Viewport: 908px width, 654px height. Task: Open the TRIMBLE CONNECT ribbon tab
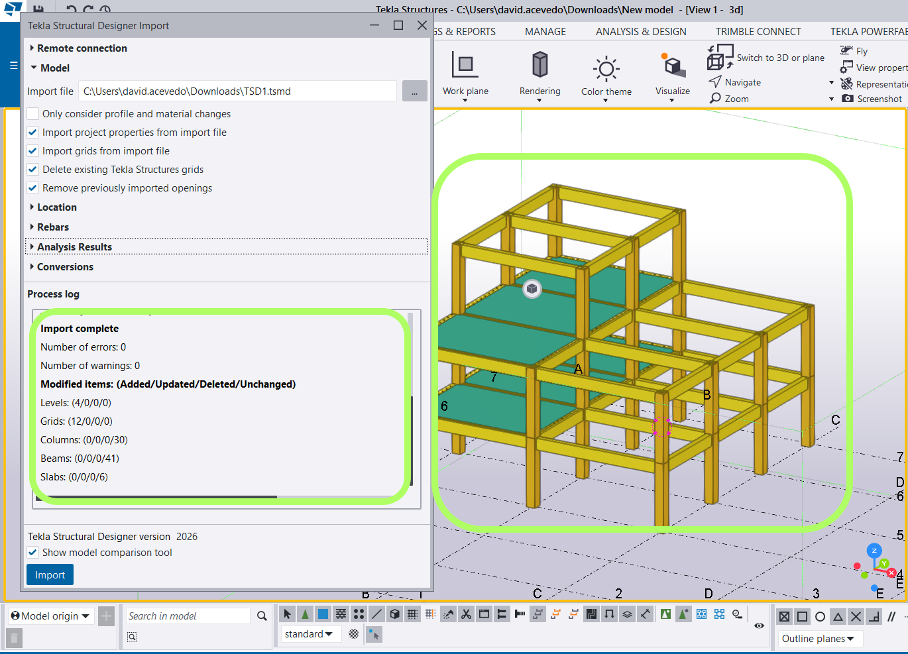click(x=758, y=32)
